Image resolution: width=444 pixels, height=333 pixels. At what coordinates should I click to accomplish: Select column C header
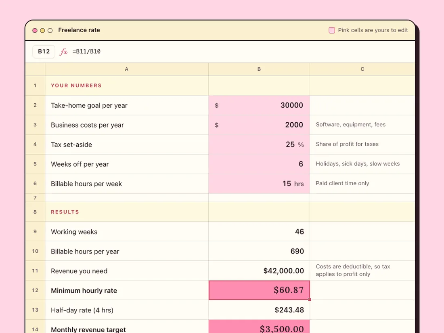[x=362, y=69]
